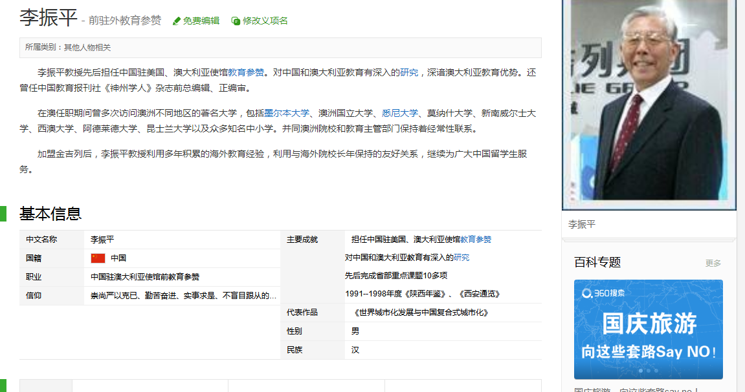Screen dimensions: 745x392
Task: Select the third carousel dot on the banner
Action: 656,371
